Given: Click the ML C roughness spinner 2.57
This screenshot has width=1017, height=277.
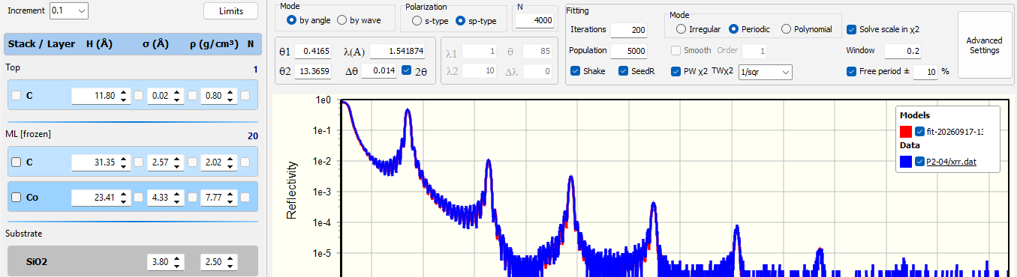Looking at the screenshot, I should click(165, 162).
